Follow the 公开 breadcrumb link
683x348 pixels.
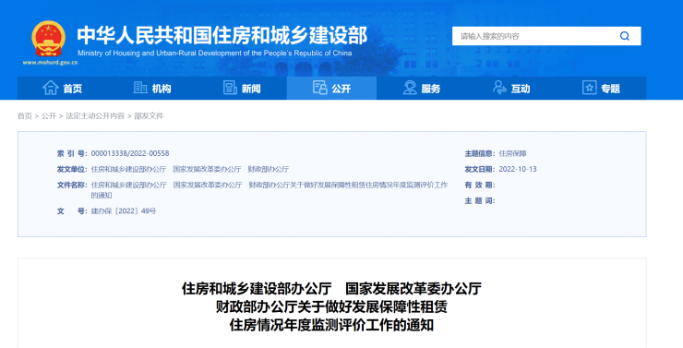pyautogui.click(x=49, y=116)
